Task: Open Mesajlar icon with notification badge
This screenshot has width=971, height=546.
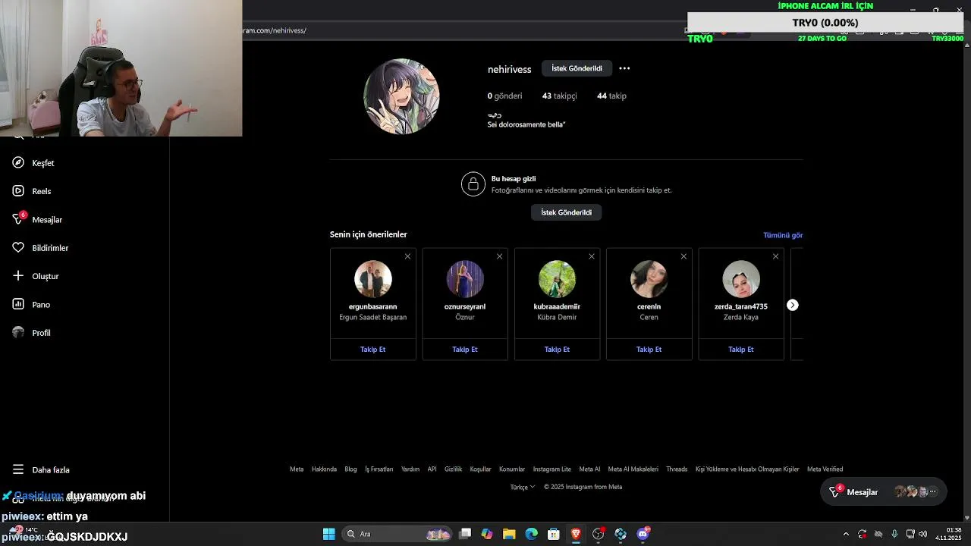Action: (19, 218)
